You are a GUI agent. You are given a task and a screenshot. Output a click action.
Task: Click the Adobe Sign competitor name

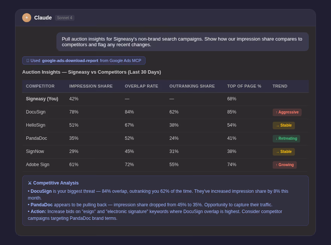[x=38, y=165]
